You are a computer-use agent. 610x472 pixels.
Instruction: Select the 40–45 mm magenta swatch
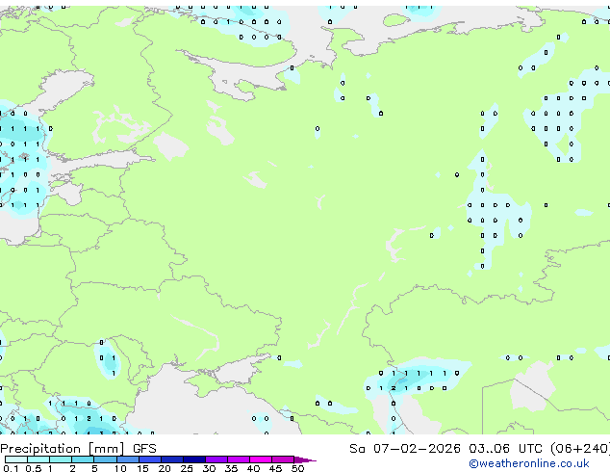point(261,459)
